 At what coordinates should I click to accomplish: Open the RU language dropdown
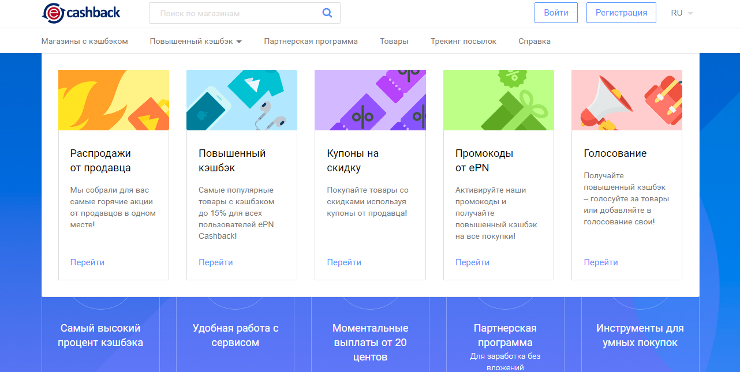pos(682,13)
